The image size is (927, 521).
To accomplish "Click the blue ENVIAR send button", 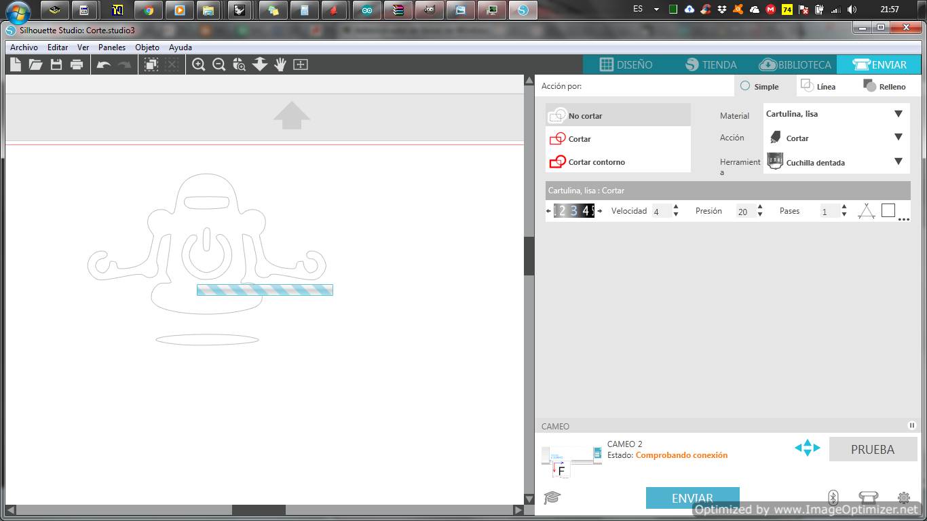I will pyautogui.click(x=692, y=498).
